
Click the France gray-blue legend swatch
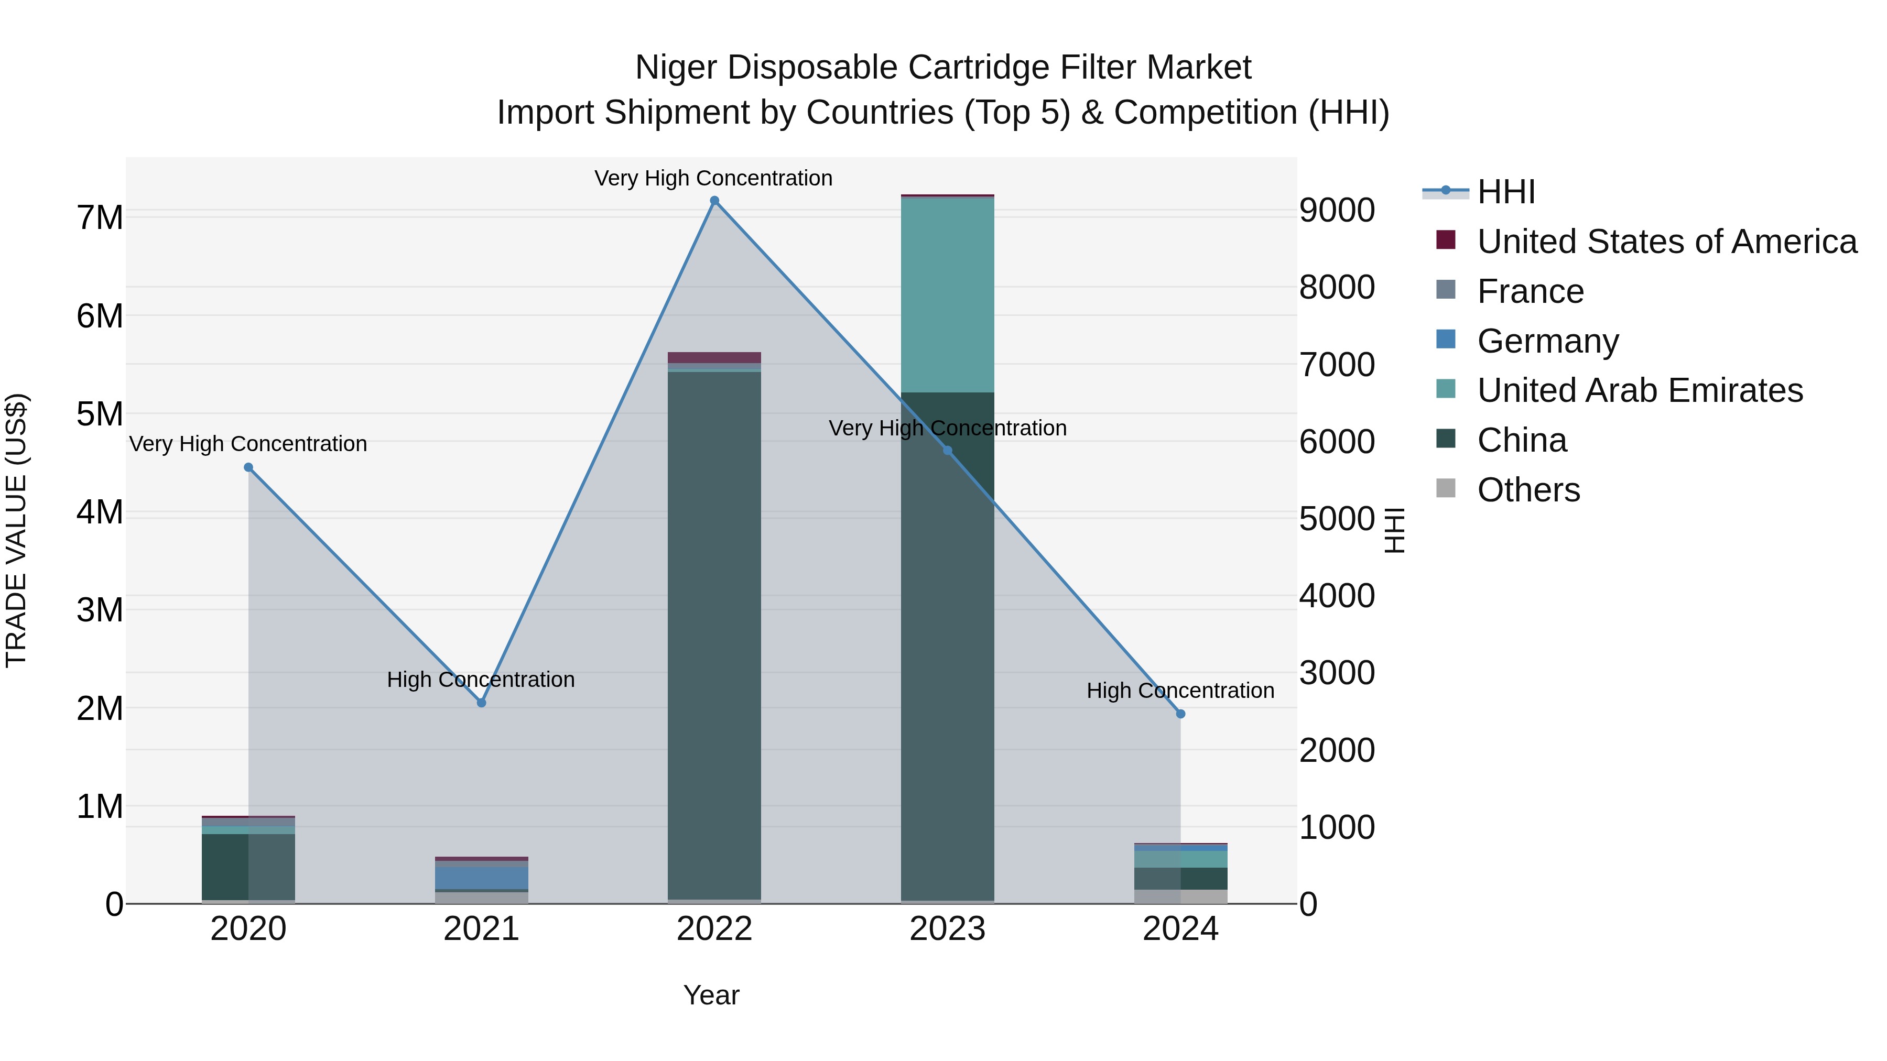tap(1445, 289)
